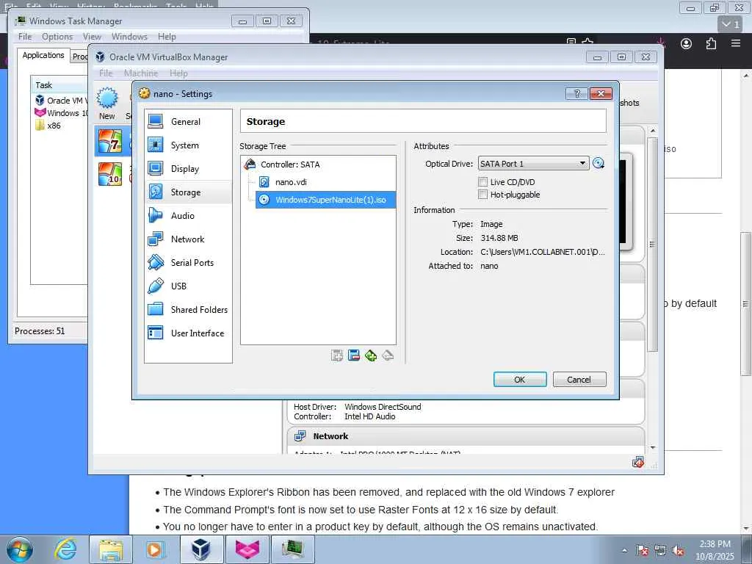
Task: Click Cancel in nano Settings dialog
Action: 579,380
